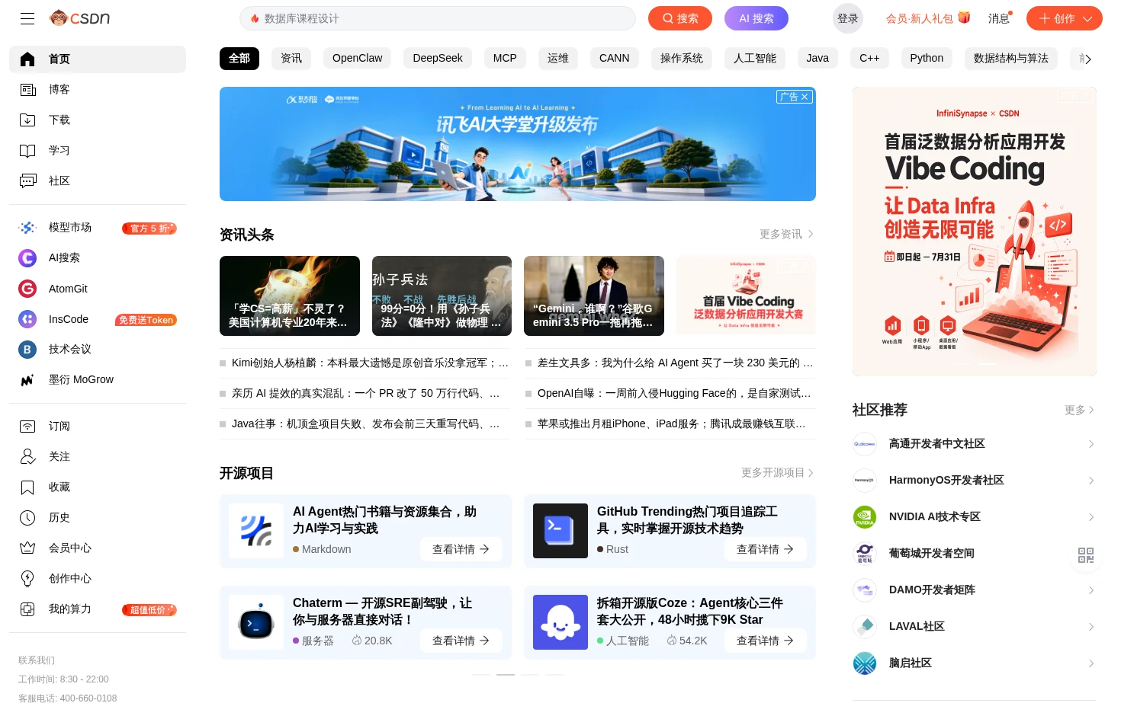1121x703 pixels.
Task: Select the 全部 category tab
Action: click(x=239, y=59)
